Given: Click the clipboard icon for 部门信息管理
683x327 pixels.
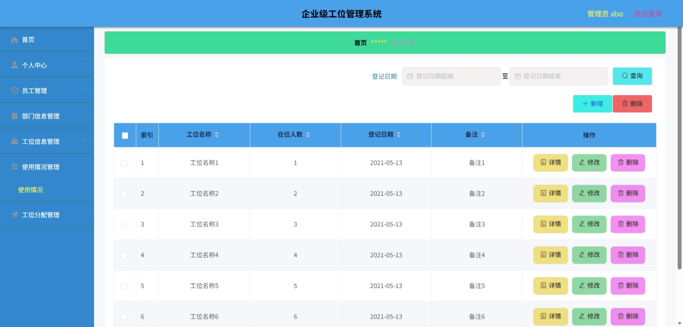Looking at the screenshot, I should click(14, 116).
